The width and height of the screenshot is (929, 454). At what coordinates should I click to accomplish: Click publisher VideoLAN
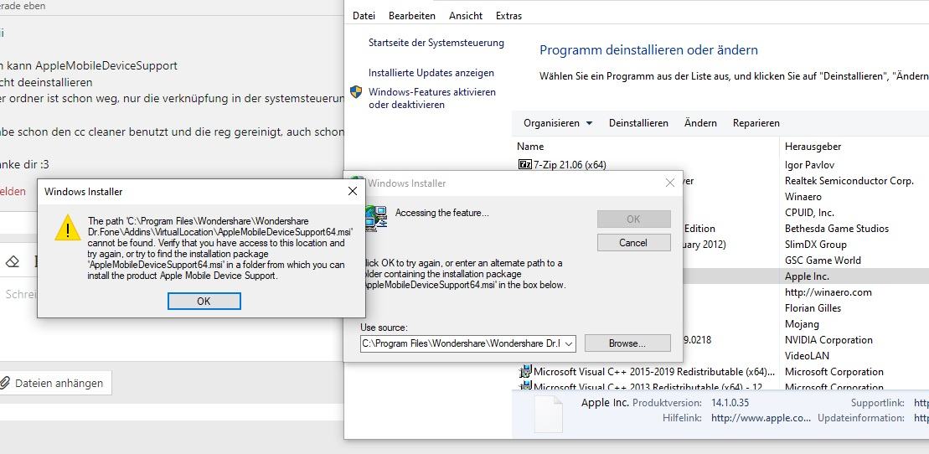click(x=807, y=356)
